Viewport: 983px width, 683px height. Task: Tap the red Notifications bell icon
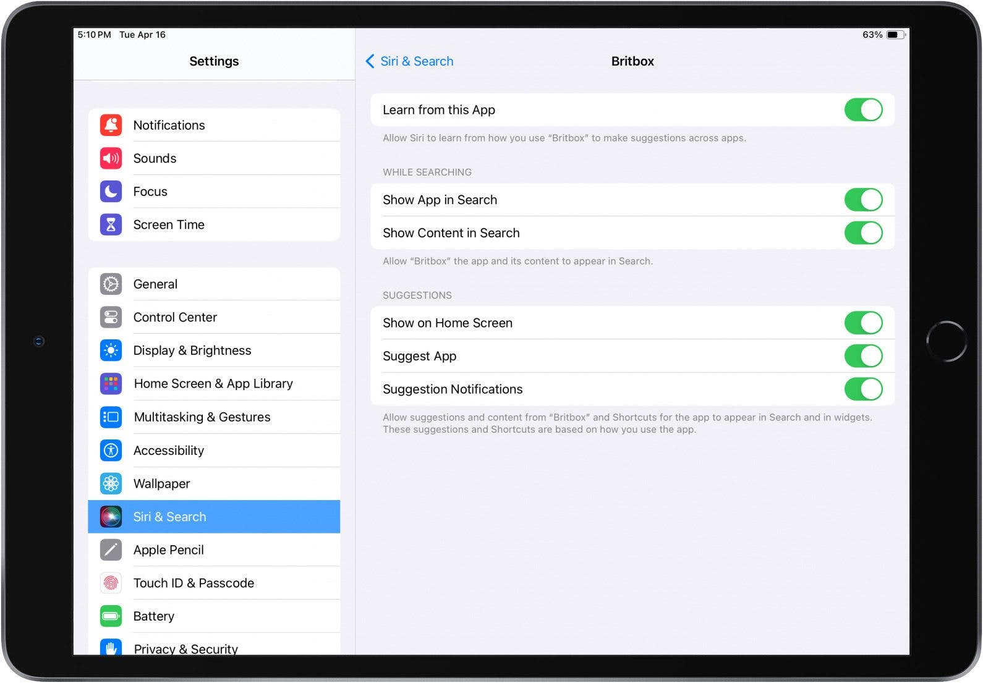[111, 125]
